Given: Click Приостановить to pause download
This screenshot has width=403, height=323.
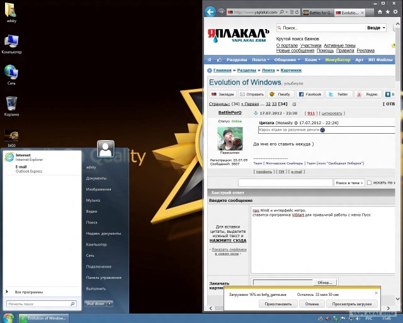Looking at the screenshot, I should pyautogui.click(x=278, y=304).
